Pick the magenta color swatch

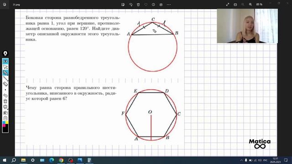tap(4, 126)
